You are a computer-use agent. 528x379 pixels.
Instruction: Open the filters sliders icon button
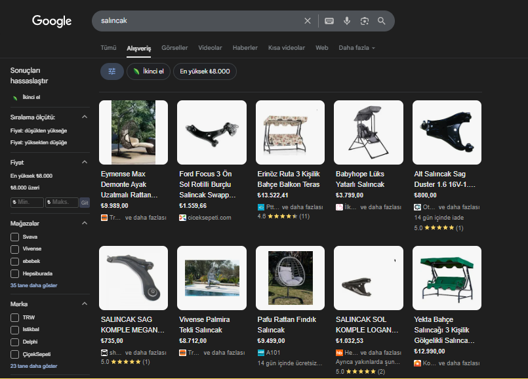pos(112,71)
